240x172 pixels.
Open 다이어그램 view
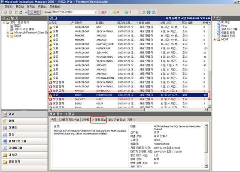pyautogui.click(x=24, y=148)
